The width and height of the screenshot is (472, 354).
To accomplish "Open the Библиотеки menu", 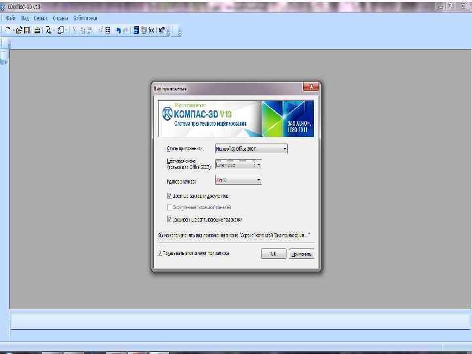I will [x=85, y=18].
